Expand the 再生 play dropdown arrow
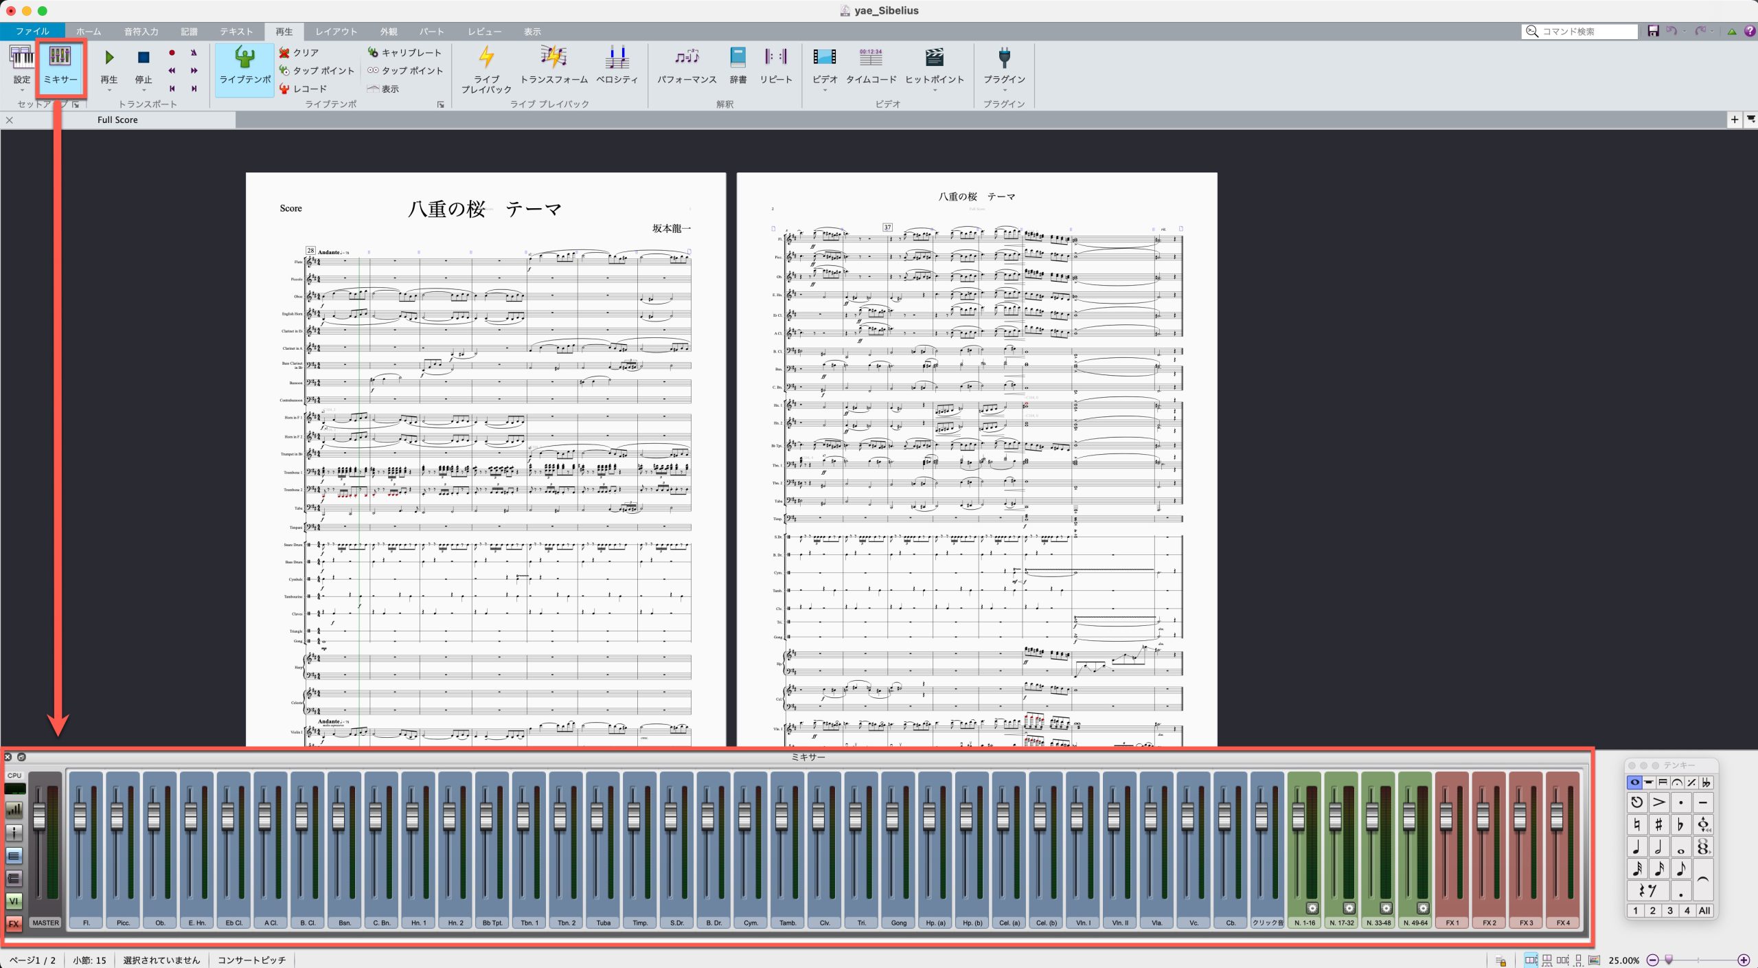 tap(109, 90)
